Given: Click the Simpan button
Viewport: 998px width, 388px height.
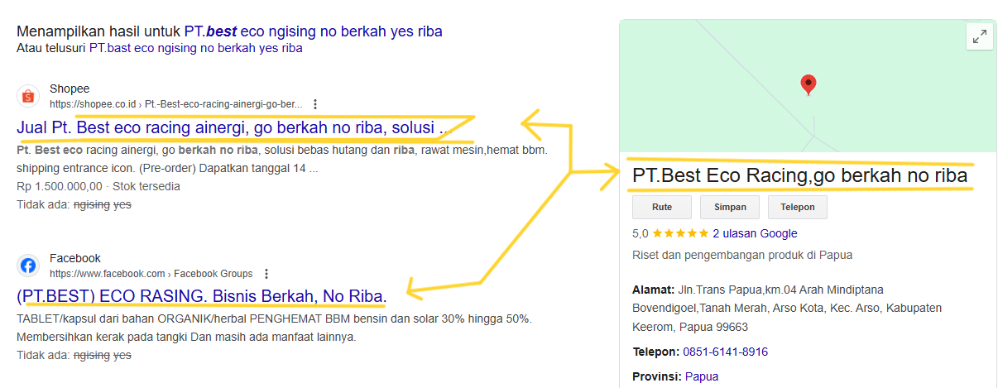Looking at the screenshot, I should click(x=730, y=207).
